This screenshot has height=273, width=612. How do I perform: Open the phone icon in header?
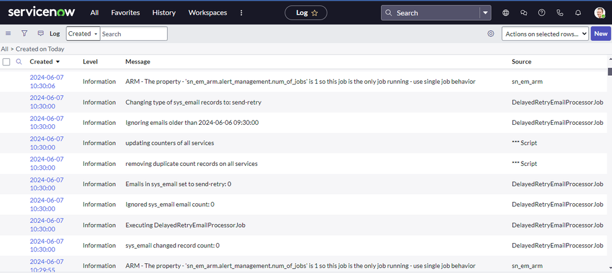point(560,13)
